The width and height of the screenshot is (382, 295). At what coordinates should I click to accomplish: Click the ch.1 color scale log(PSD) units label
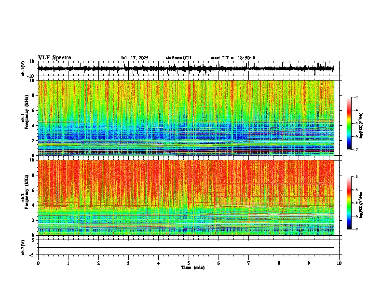(x=361, y=125)
